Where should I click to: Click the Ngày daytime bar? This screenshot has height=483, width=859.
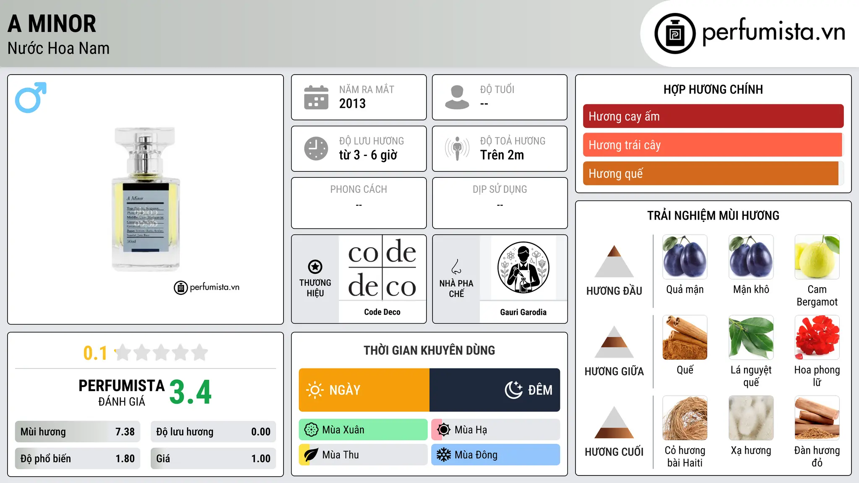[x=364, y=390]
